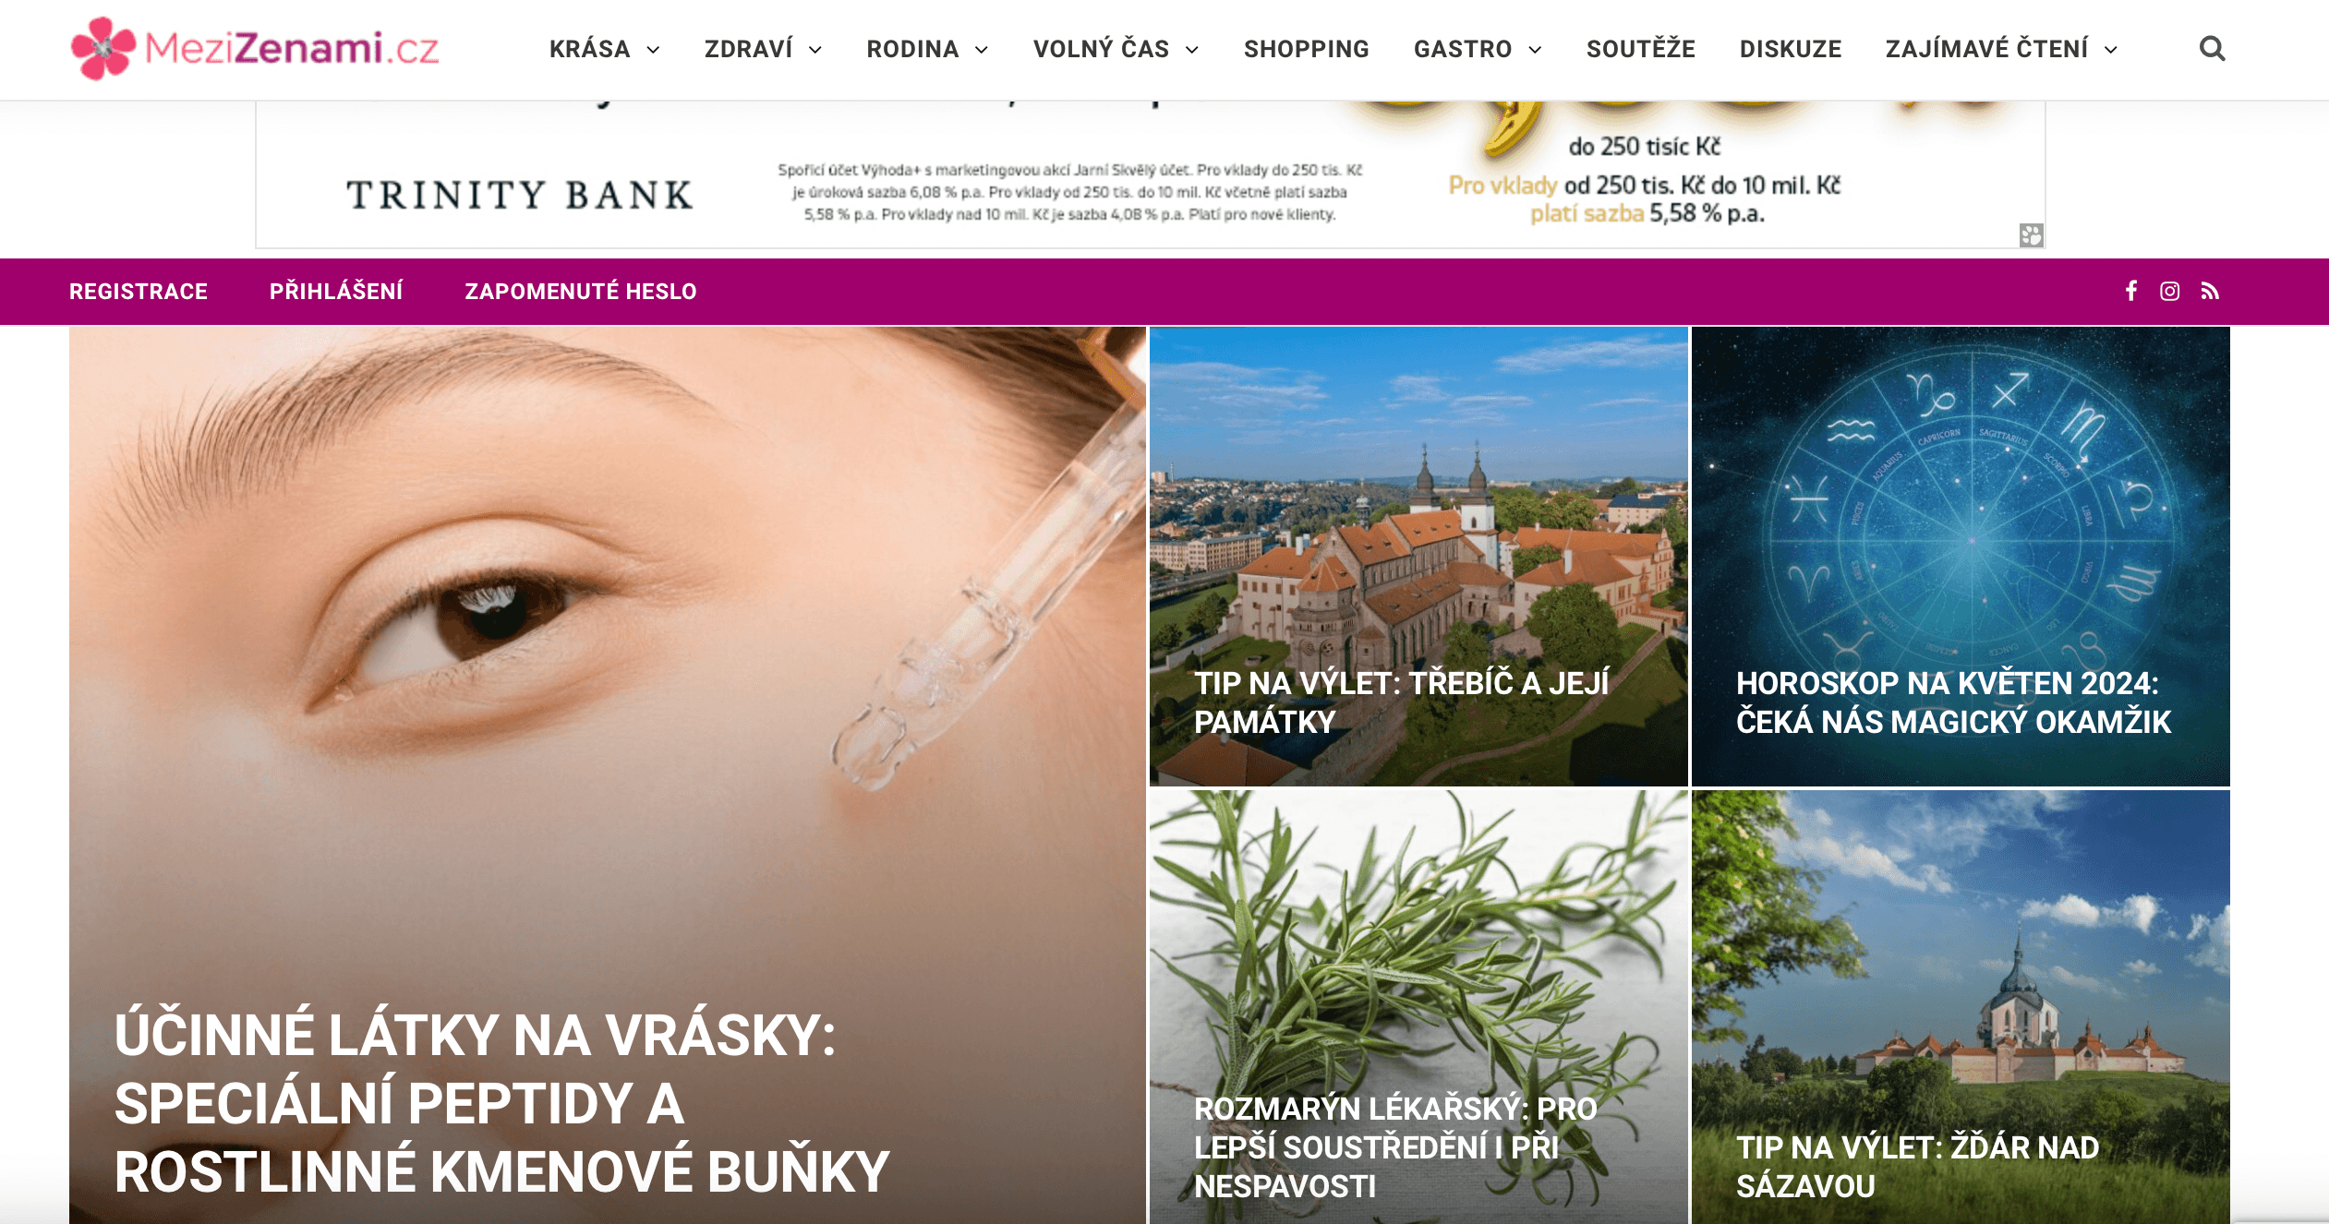Expand the Zdraví menu chevron
This screenshot has height=1224, width=2329.
815,50
